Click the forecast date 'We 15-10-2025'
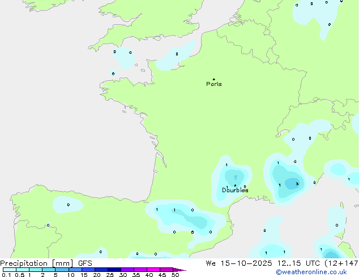 click(x=239, y=263)
